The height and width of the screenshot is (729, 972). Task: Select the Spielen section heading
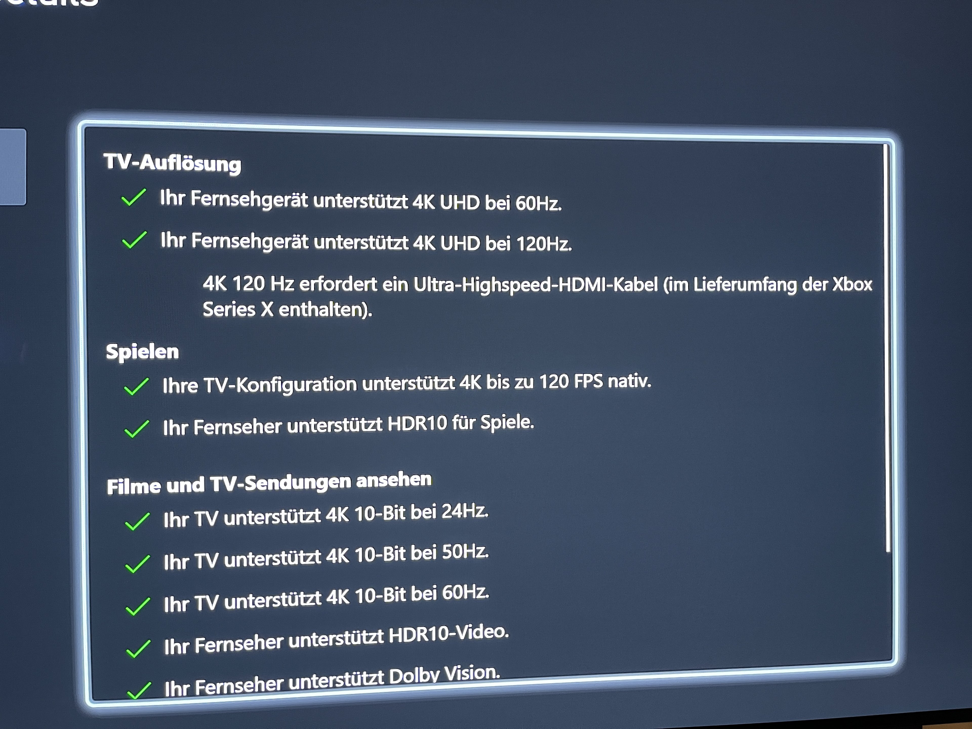coord(142,352)
